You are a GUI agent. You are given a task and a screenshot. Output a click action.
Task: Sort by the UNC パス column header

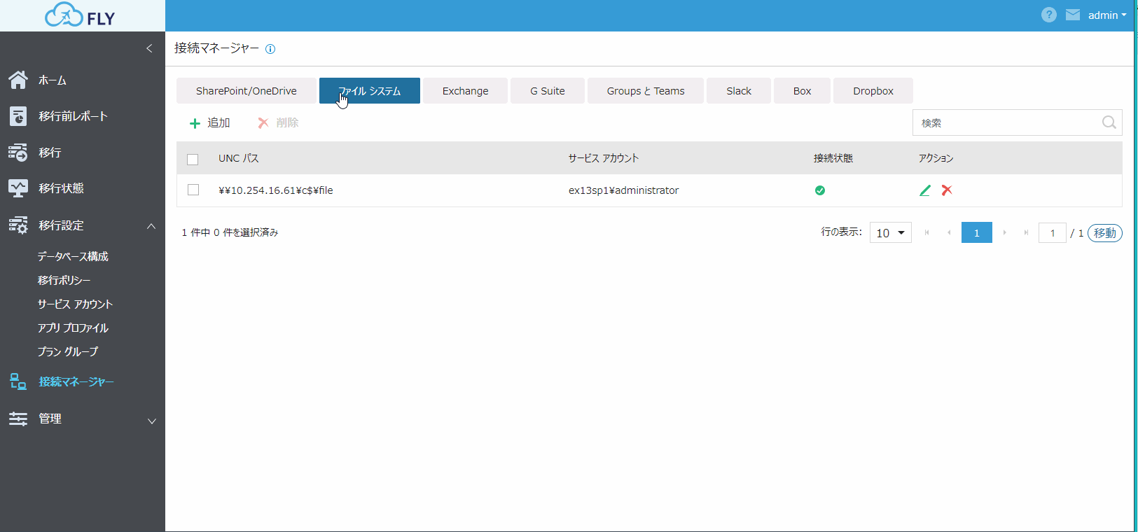point(239,158)
